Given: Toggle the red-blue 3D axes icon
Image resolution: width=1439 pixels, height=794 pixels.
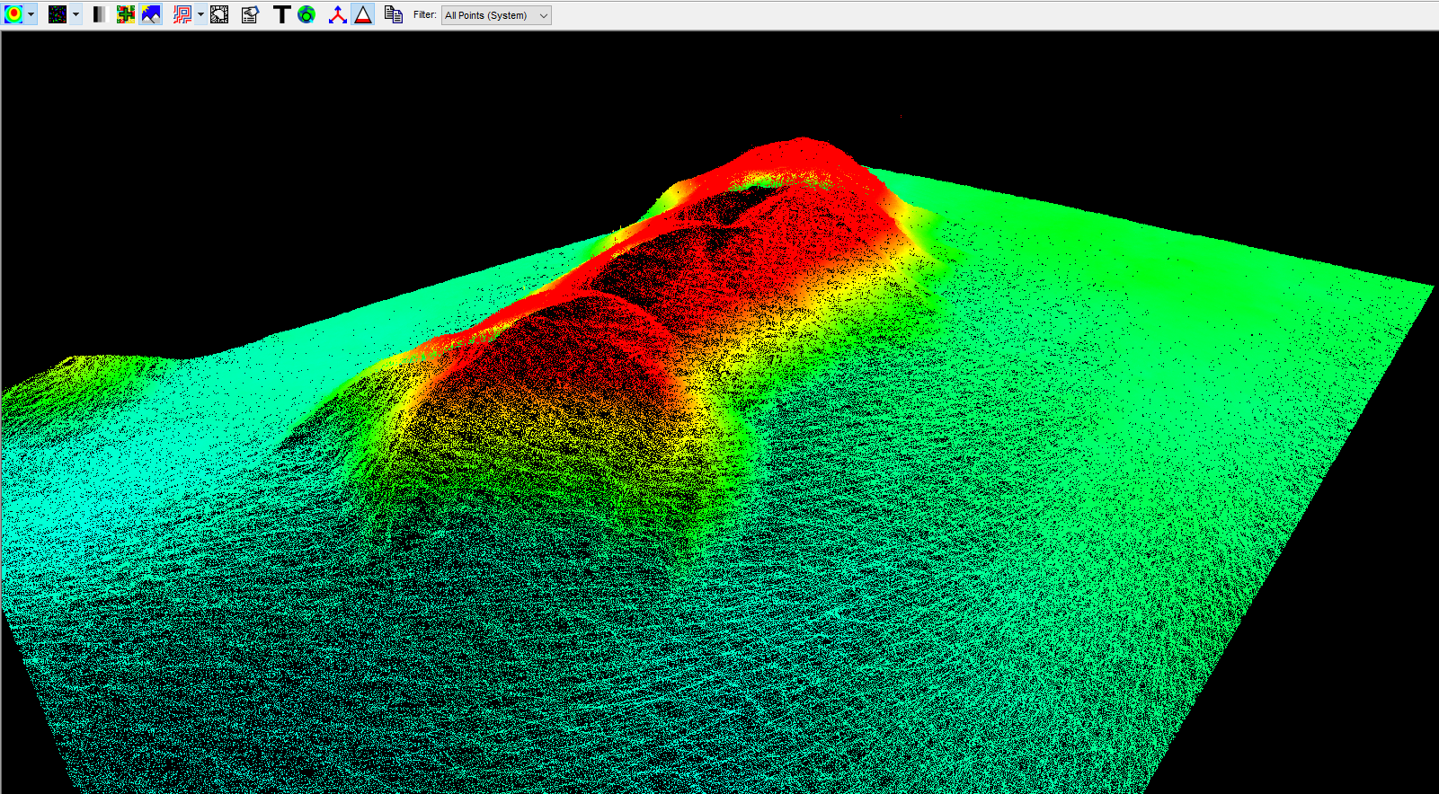Looking at the screenshot, I should click(337, 14).
